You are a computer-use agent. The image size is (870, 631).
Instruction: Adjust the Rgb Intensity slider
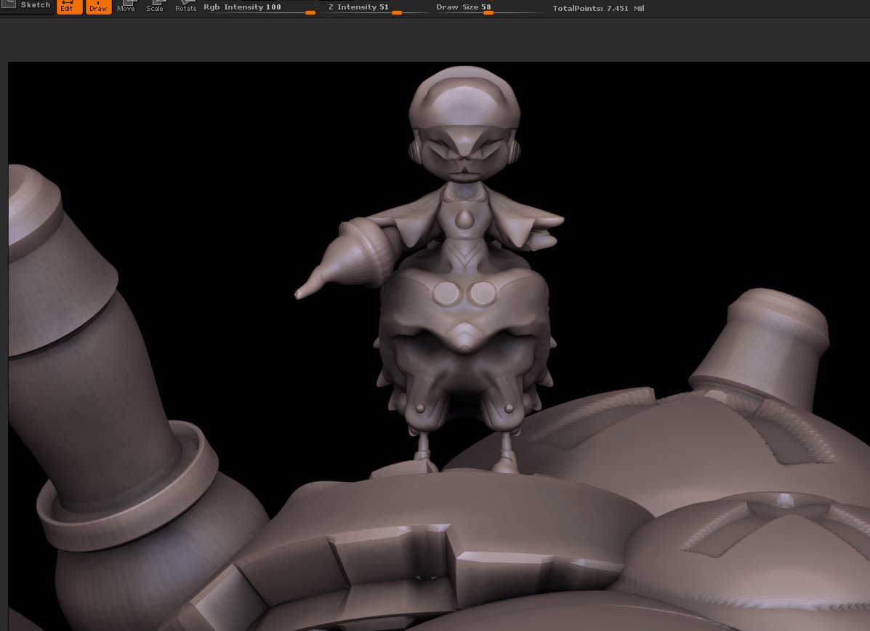point(259,8)
